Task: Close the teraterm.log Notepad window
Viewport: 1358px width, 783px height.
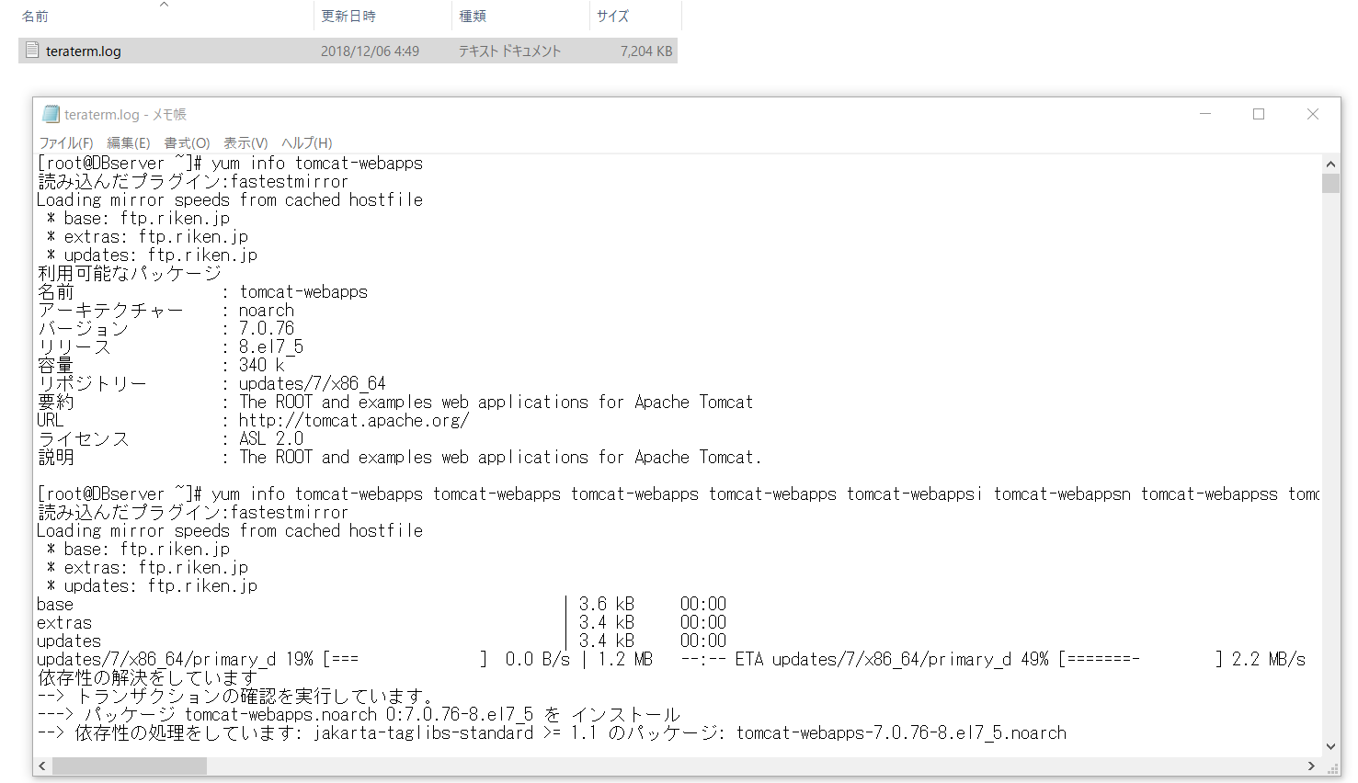Action: coord(1313,114)
